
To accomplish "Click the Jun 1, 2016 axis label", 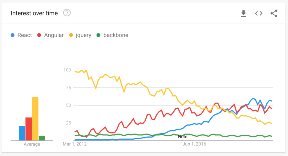I will 194,144.
